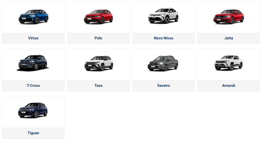263x141 pixels.
Task: Open the red Polo car picture
Action: 98,16
